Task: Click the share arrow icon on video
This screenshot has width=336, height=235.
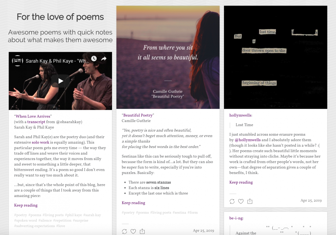Action: (104, 58)
